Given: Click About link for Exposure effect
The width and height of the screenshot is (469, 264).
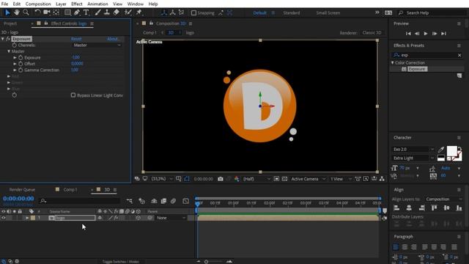Looking at the screenshot, I should (114, 39).
